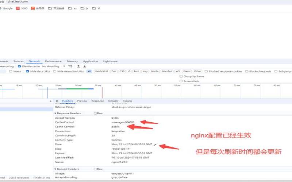Open the 3000 bookmark with red icon

[x=22, y=8]
